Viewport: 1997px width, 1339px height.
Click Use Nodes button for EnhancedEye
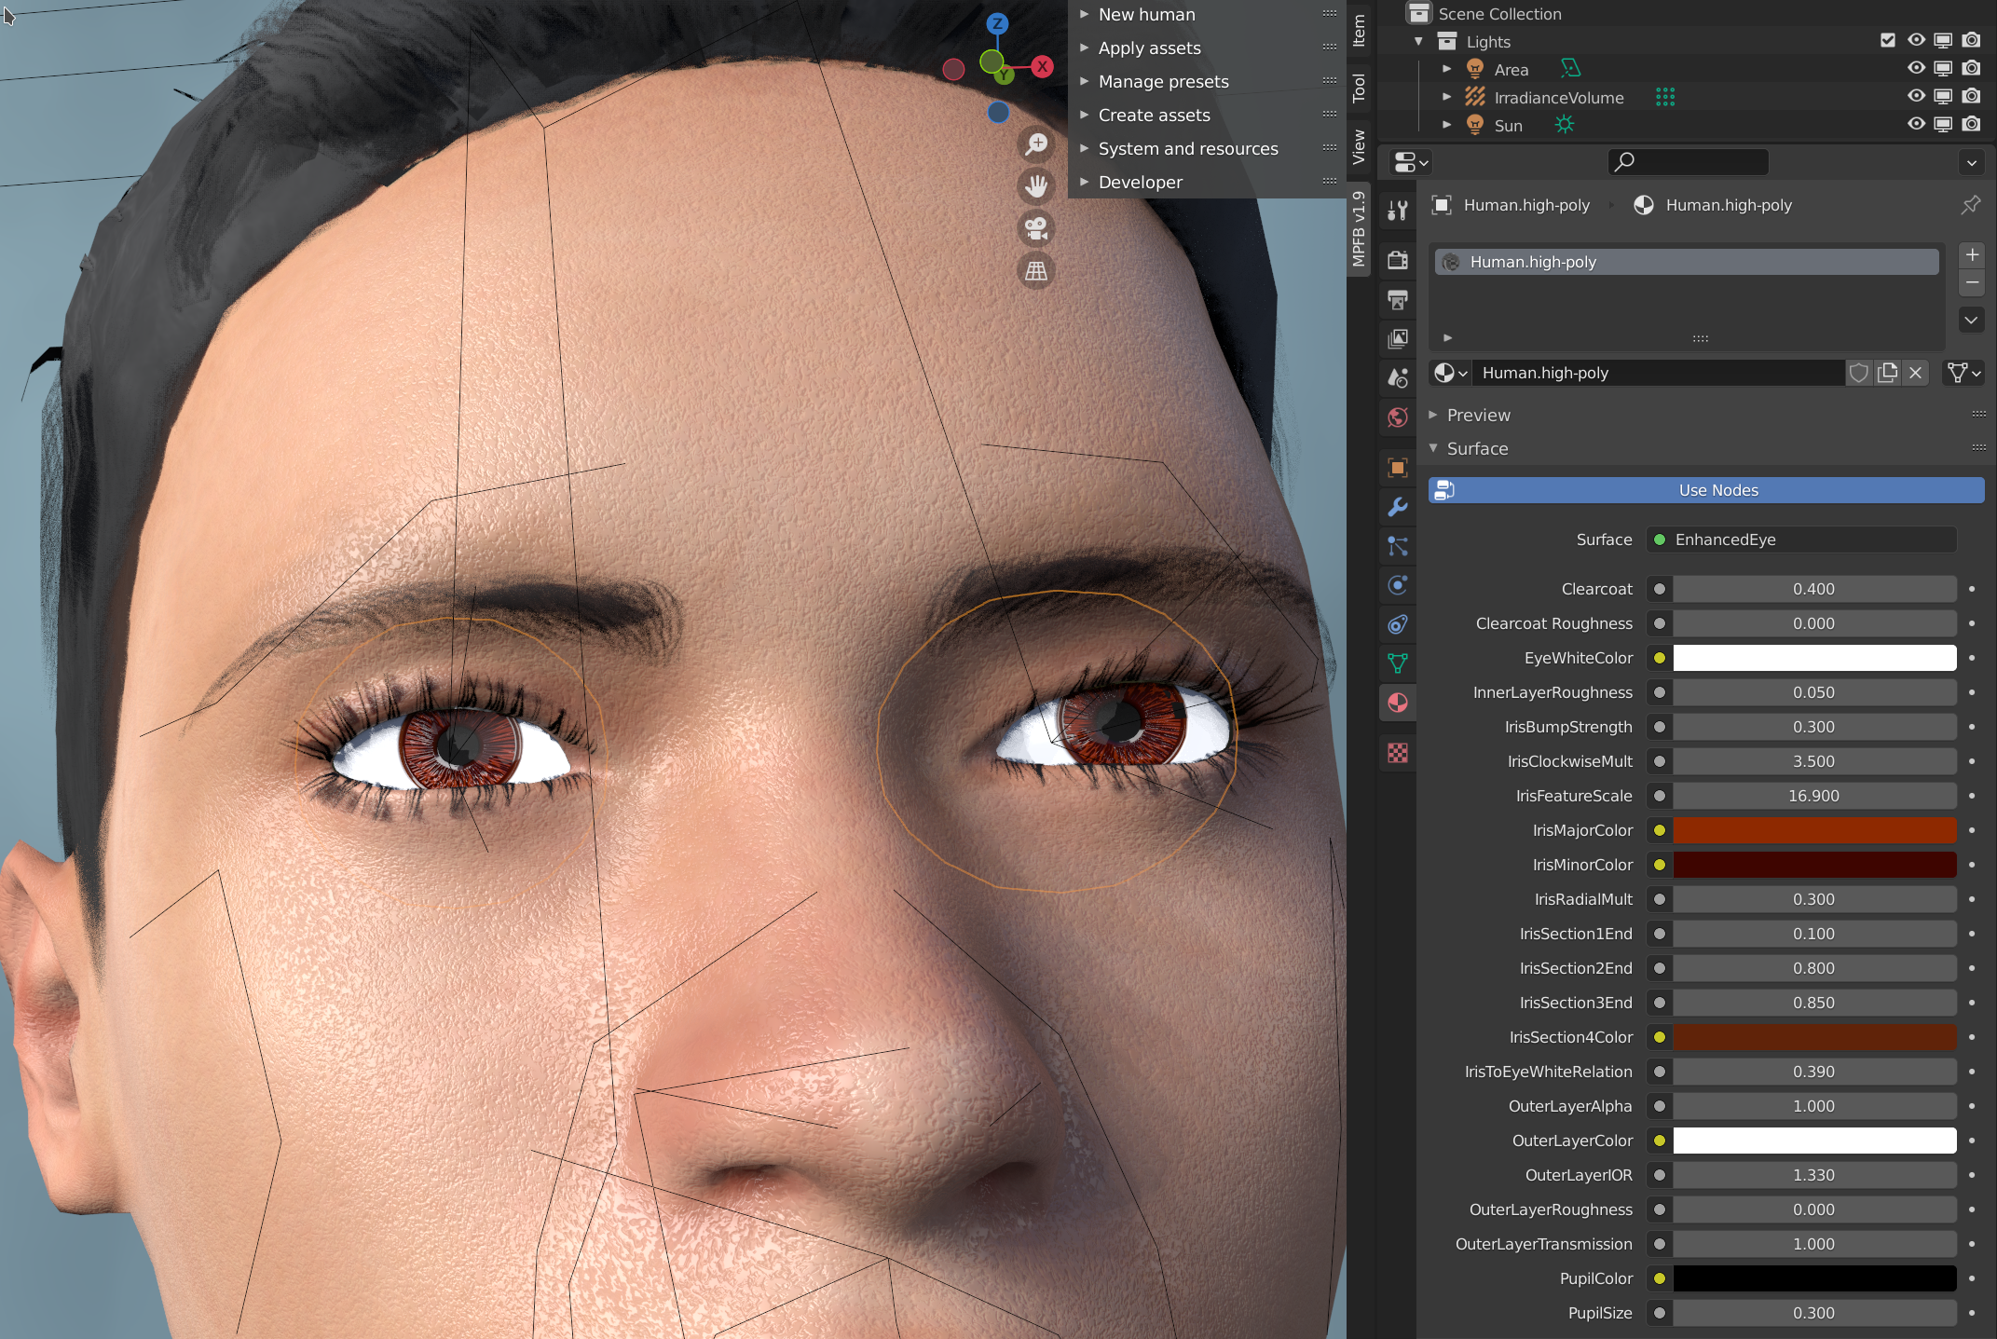click(x=1716, y=490)
